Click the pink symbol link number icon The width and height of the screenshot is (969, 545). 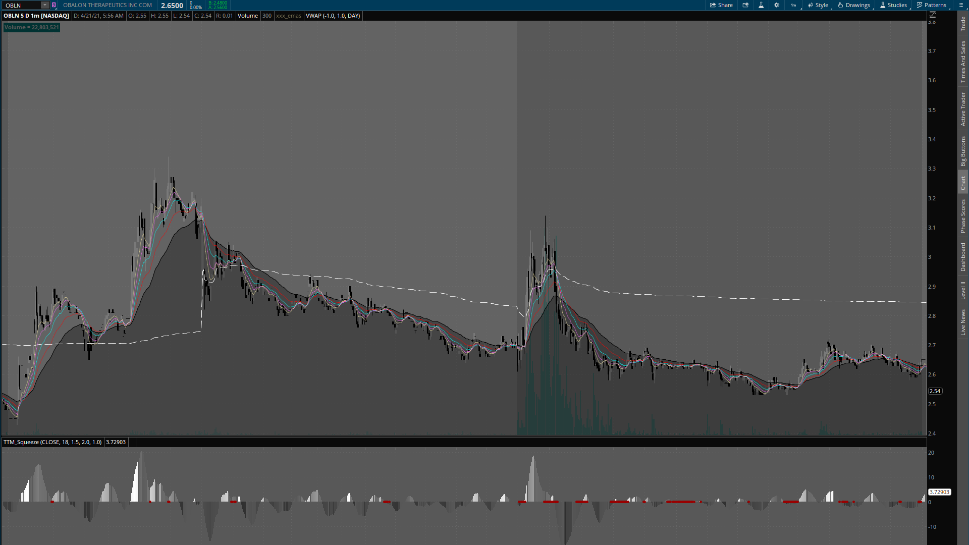click(x=54, y=5)
